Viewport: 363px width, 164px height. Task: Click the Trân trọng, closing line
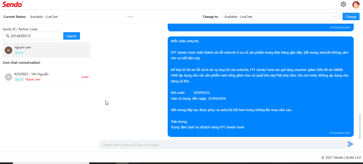tap(179, 121)
